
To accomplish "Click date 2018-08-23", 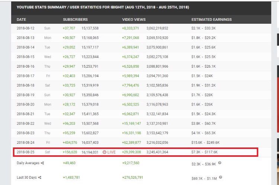I will click(25, 133).
